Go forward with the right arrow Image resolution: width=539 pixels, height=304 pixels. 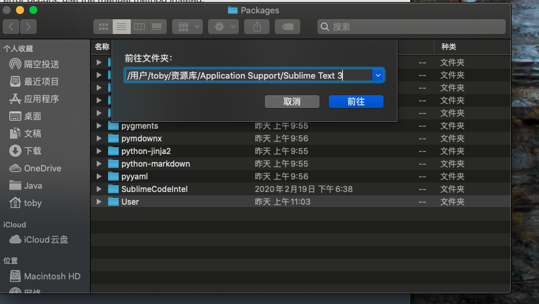(28, 27)
